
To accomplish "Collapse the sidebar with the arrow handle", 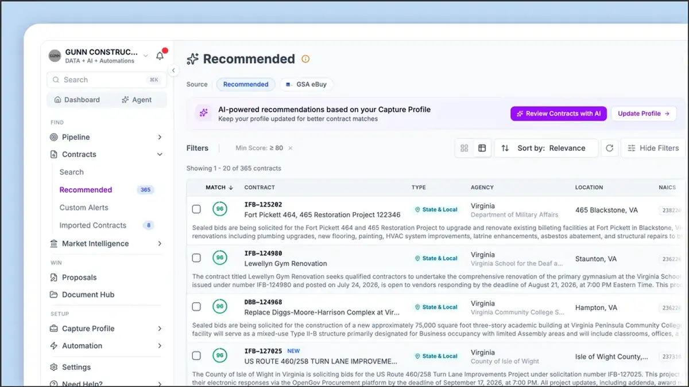I will click(173, 71).
